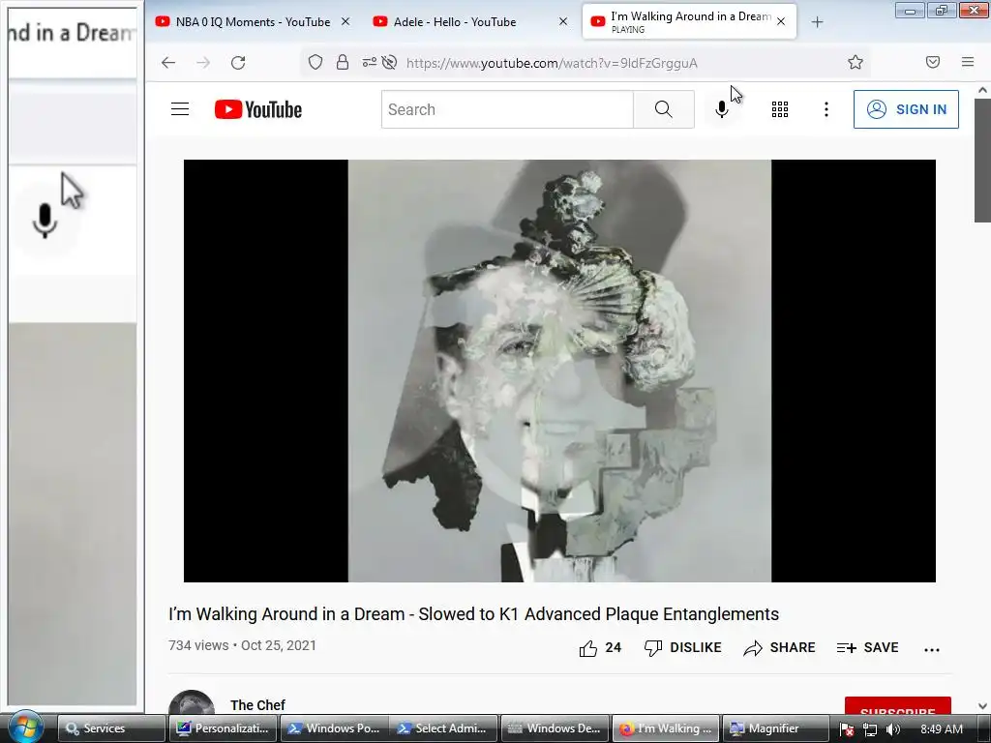Open the Windows Start orb

pyautogui.click(x=25, y=728)
